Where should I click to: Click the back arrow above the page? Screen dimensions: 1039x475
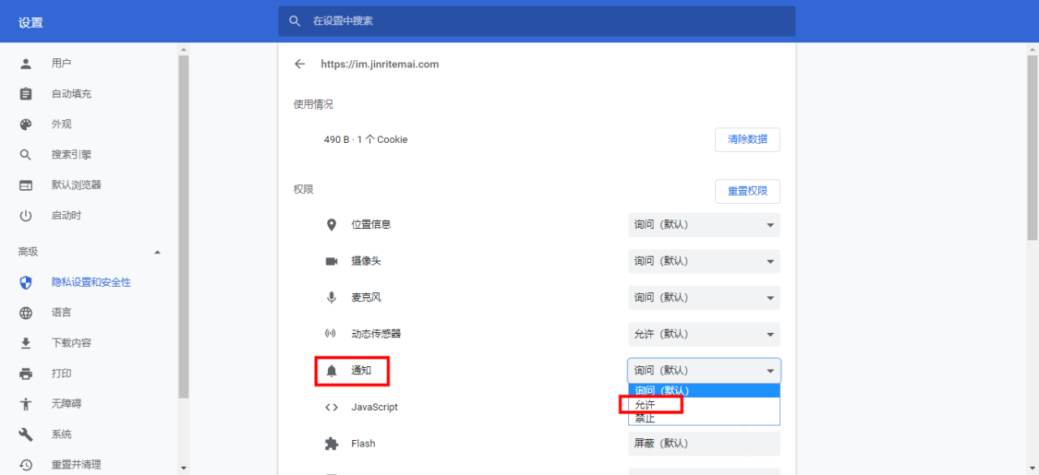[300, 63]
